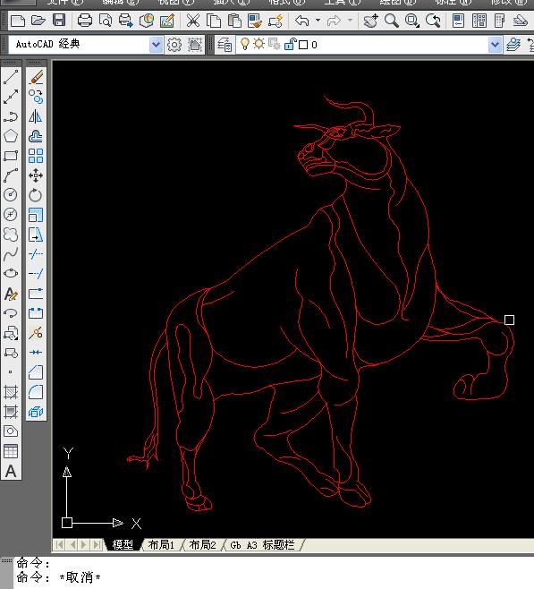Select the Erase tool

click(x=36, y=77)
